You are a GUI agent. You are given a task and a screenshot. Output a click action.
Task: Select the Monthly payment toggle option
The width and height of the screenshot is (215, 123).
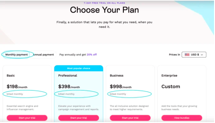click(x=16, y=55)
